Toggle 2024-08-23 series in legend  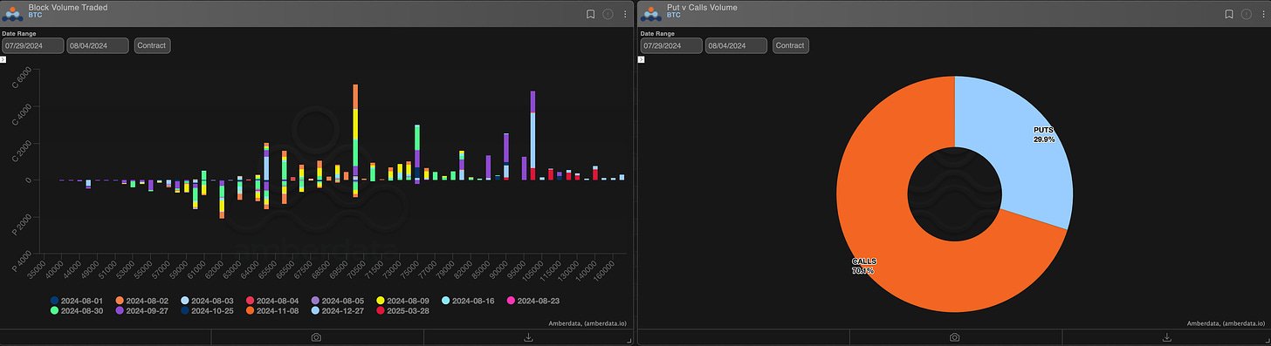click(532, 300)
